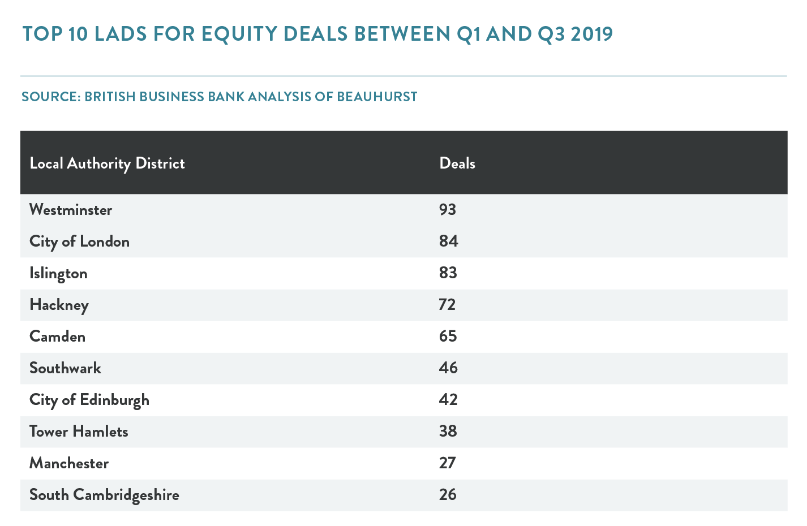Click the British Business Bank source line
Screen dimensions: 807x526
[x=219, y=97]
